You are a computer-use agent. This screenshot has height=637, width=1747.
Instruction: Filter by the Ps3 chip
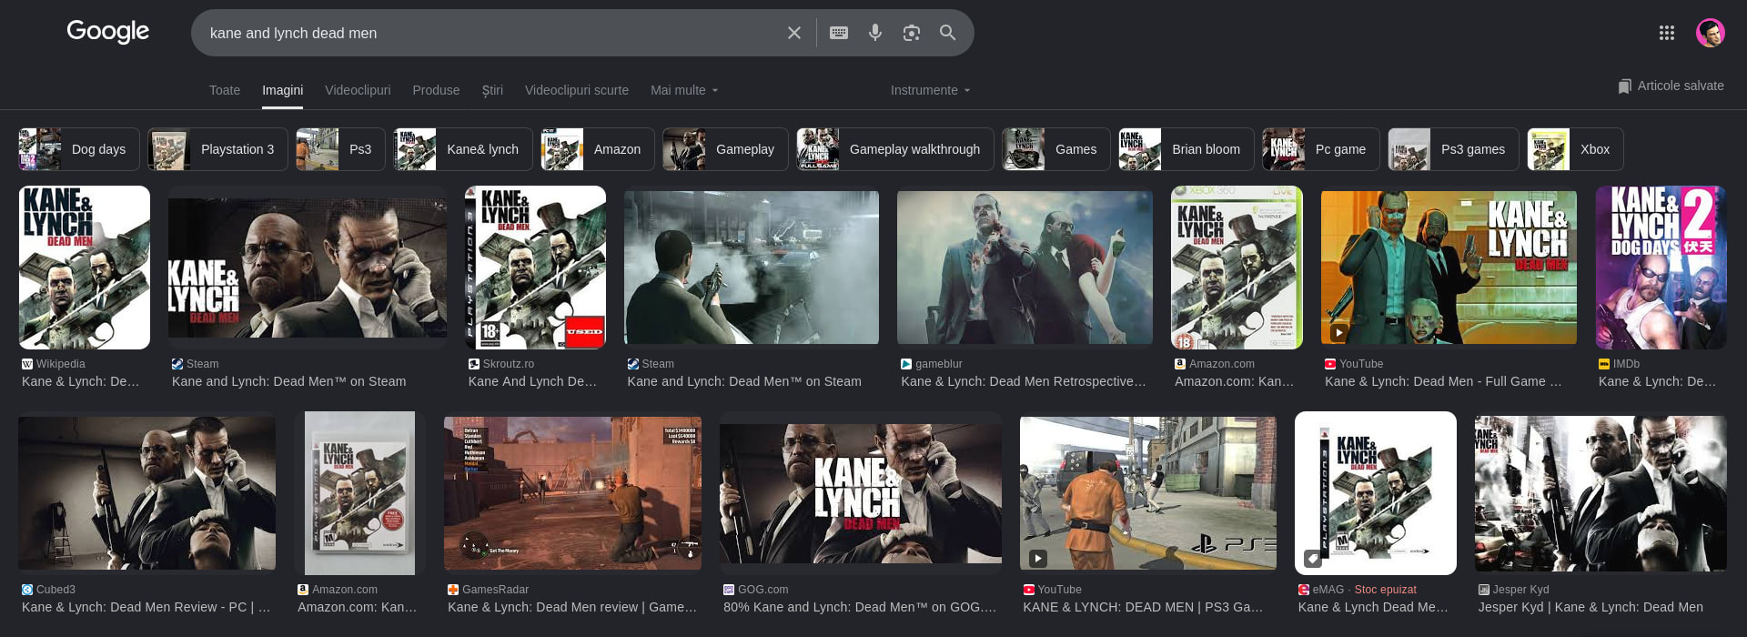click(x=340, y=149)
